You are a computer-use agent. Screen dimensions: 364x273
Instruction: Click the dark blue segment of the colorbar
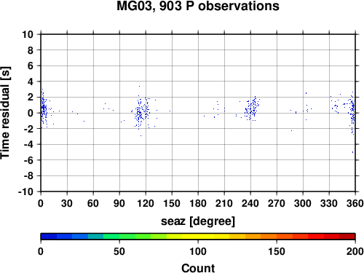tap(49, 237)
